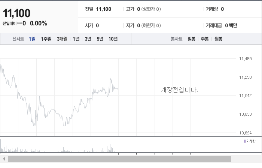Viewport: 262px width, 168px height.
Task: Click the current price 11,100
Action: (16, 13)
